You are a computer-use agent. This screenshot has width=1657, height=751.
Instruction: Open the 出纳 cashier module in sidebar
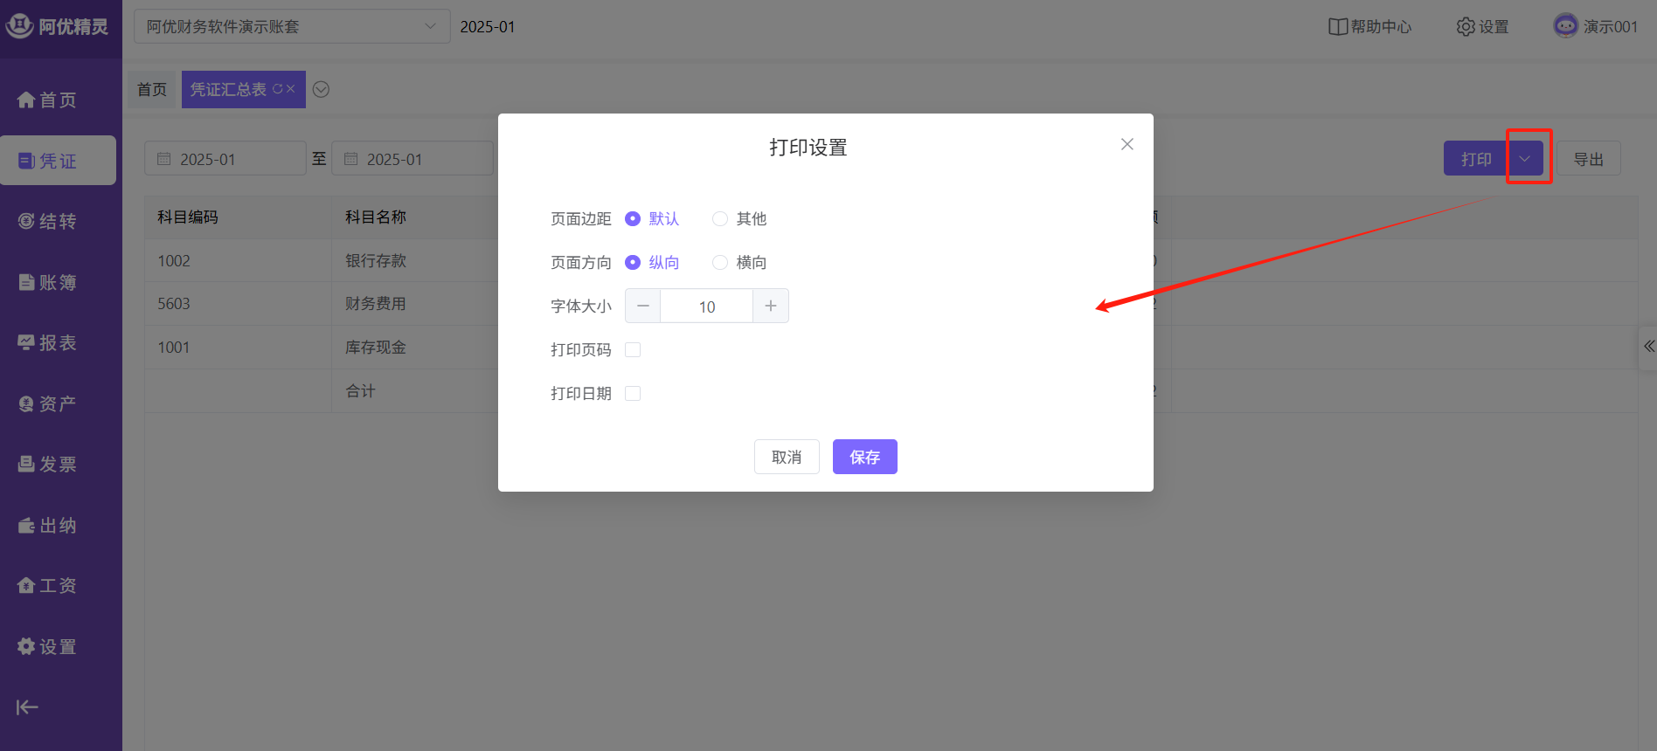(48, 526)
